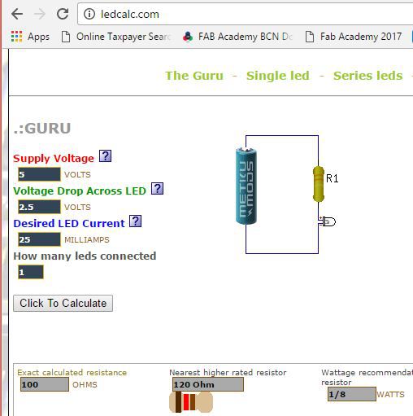Focus the Voltage Drop input showing 2.5
This screenshot has height=416, width=413.
39,207
